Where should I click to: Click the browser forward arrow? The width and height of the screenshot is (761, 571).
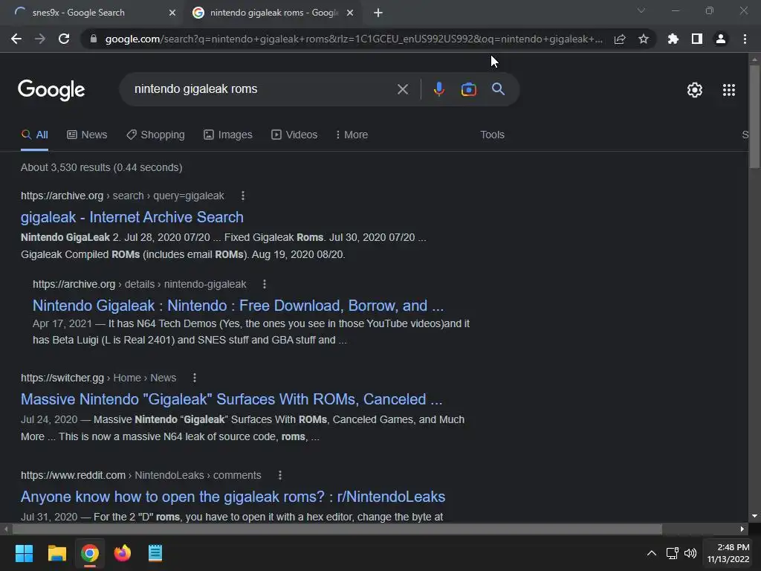tap(40, 39)
